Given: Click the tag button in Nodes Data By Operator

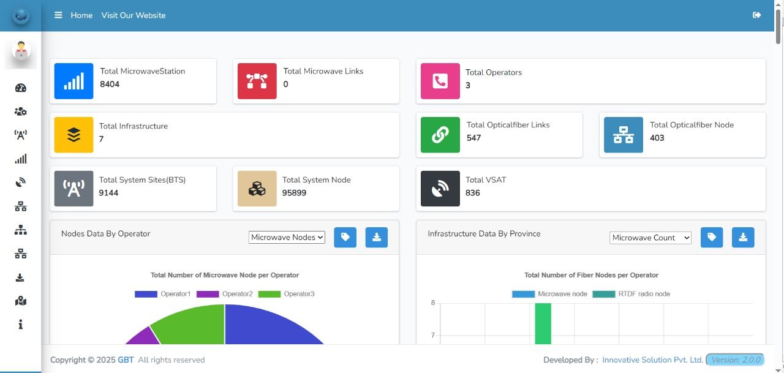Looking at the screenshot, I should (345, 238).
